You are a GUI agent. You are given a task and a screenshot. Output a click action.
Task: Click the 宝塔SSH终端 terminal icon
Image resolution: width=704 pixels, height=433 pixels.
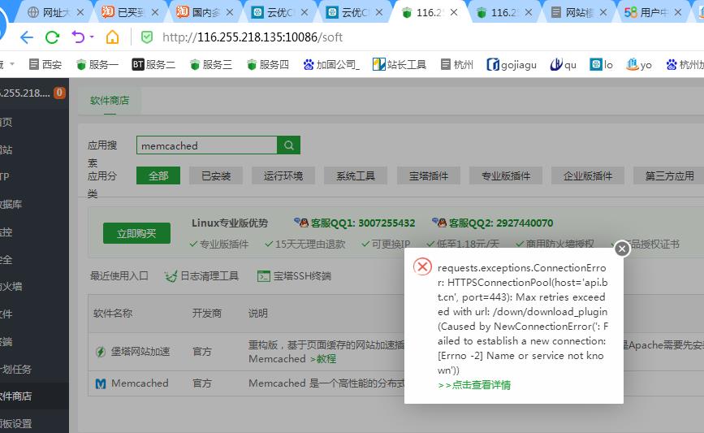[x=264, y=276]
